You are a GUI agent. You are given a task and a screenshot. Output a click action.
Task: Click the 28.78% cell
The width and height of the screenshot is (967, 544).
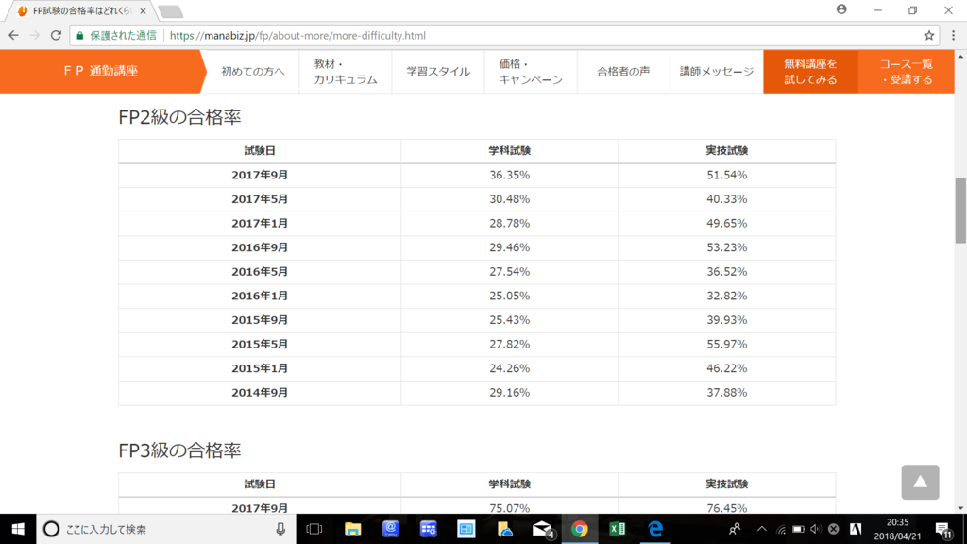click(x=509, y=223)
